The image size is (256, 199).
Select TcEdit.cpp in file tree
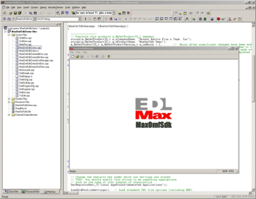coord(24,96)
